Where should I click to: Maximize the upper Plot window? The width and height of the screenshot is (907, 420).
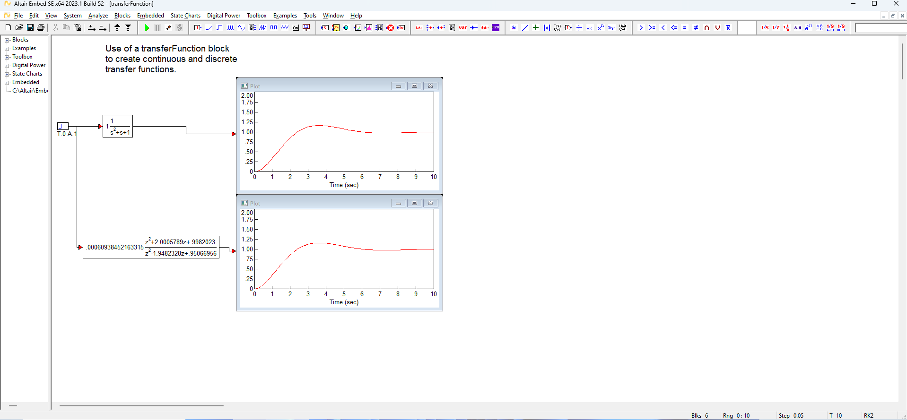[414, 86]
